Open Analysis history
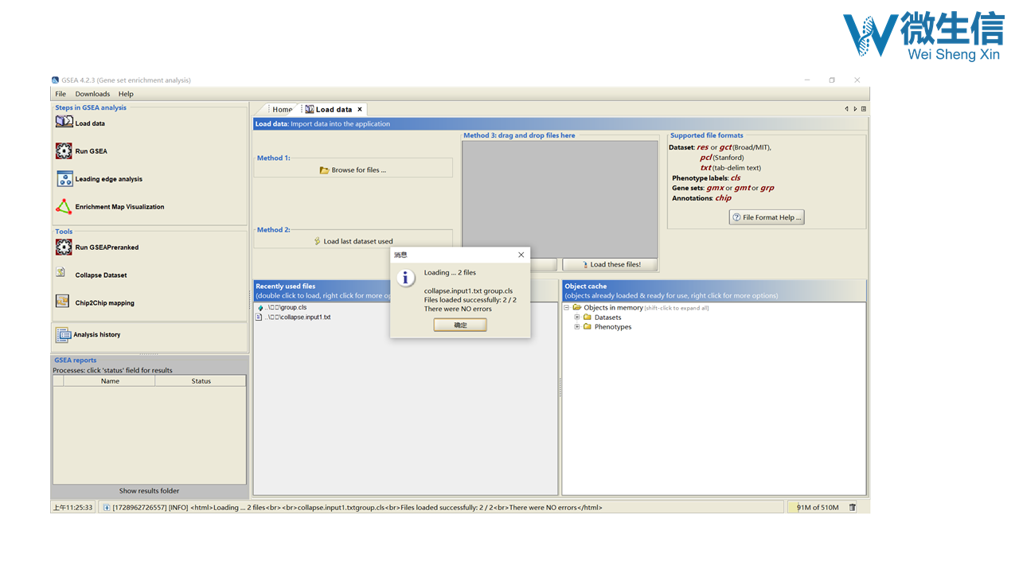The image size is (1019, 573). pyautogui.click(x=88, y=335)
